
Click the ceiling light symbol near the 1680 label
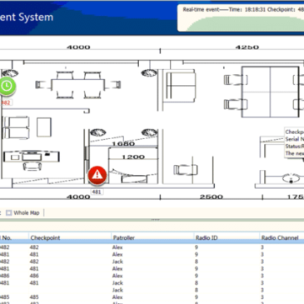click(x=97, y=132)
